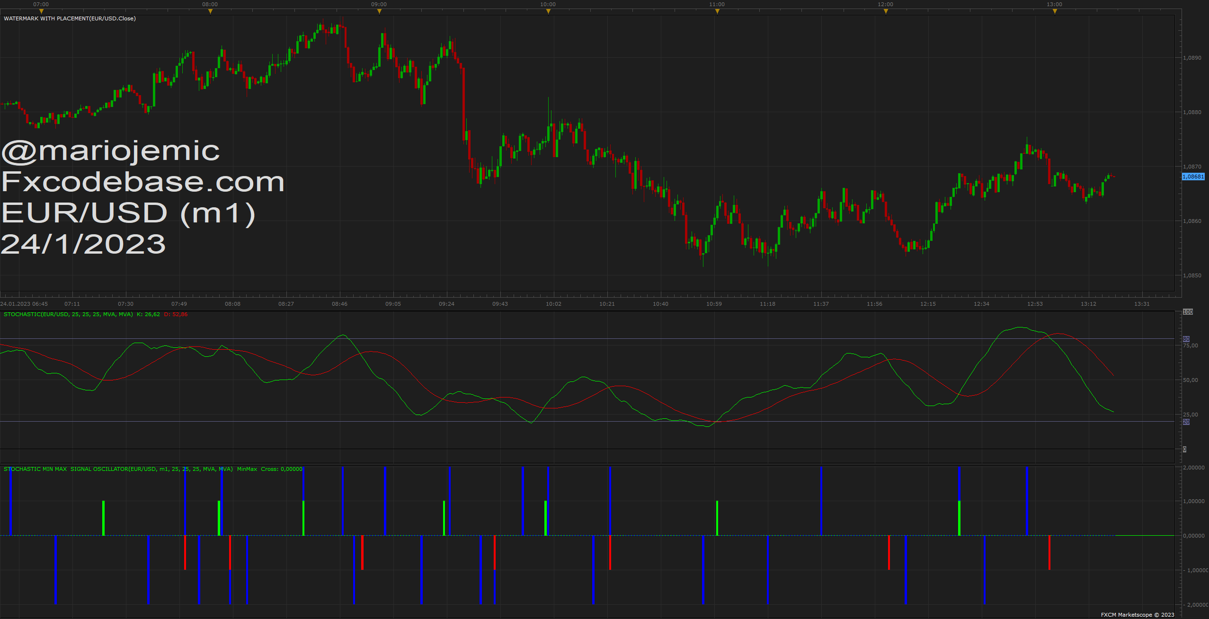Click the stochastic level 100 marker
1209x619 pixels.
[1188, 312]
